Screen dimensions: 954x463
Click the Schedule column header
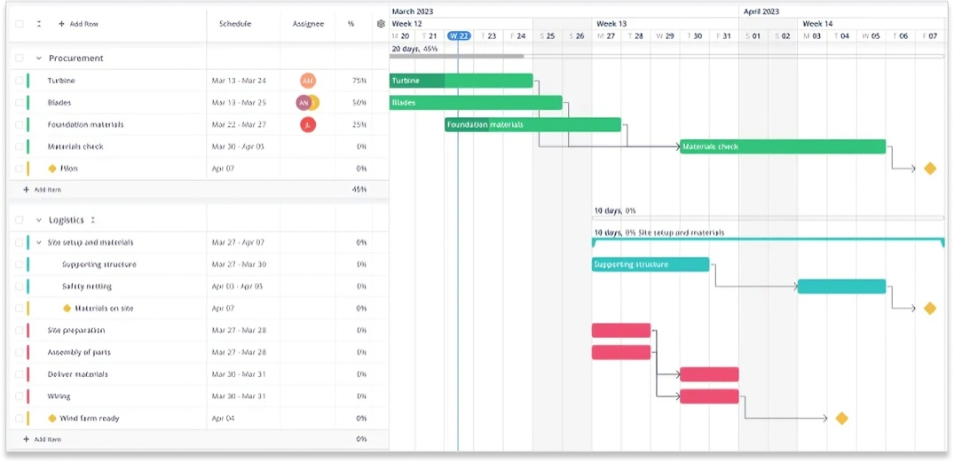235,24
